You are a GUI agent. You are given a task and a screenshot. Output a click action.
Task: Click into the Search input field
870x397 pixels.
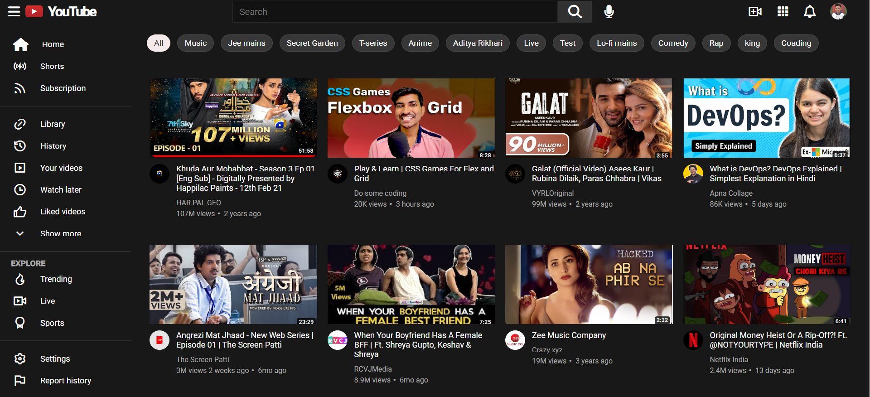[x=395, y=11]
